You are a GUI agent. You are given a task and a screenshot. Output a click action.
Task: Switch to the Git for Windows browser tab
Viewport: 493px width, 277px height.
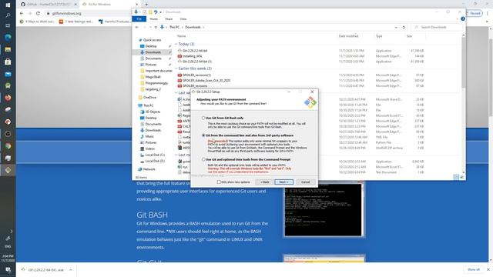coord(109,5)
